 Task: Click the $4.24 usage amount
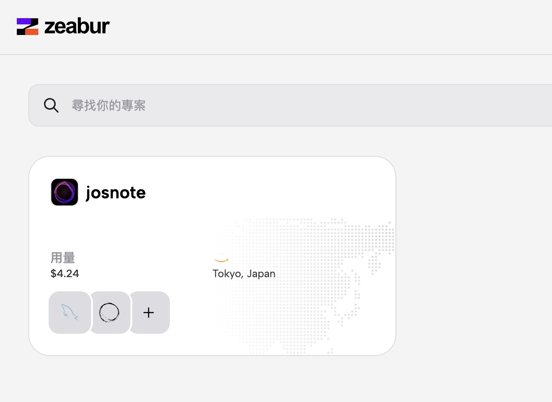[x=65, y=274]
